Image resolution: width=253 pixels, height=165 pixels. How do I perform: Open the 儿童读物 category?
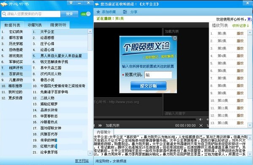(16, 80)
